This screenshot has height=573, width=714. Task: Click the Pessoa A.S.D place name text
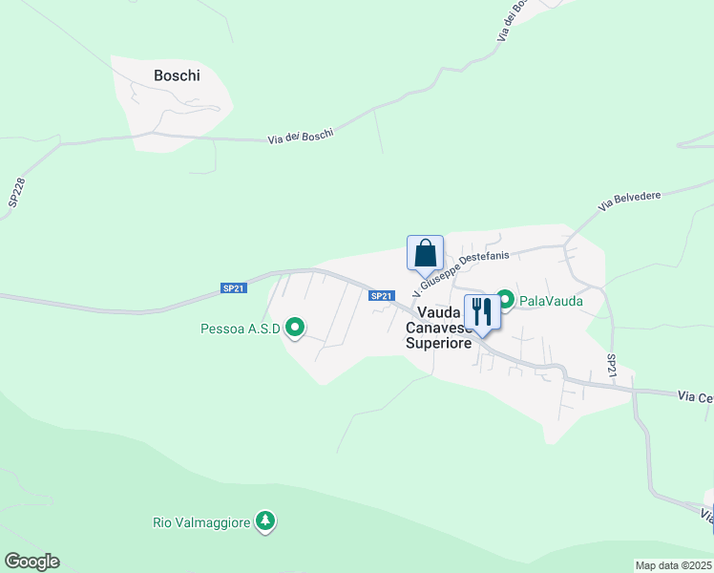click(241, 329)
